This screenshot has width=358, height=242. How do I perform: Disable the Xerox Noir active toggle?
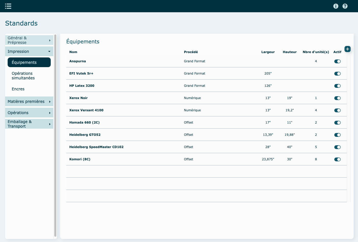click(x=337, y=98)
